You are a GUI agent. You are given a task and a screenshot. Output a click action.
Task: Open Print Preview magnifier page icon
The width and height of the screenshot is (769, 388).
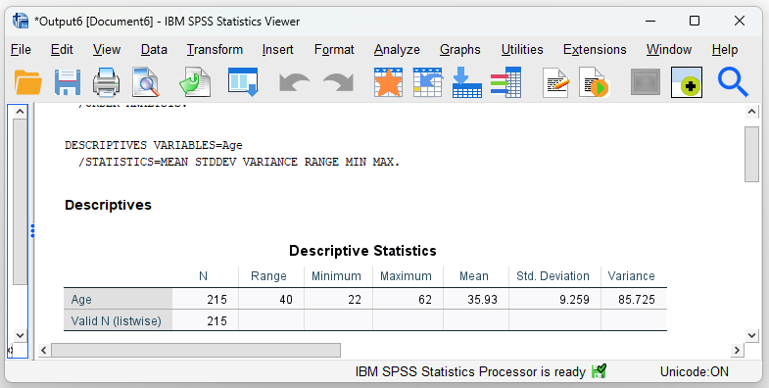pyautogui.click(x=146, y=82)
